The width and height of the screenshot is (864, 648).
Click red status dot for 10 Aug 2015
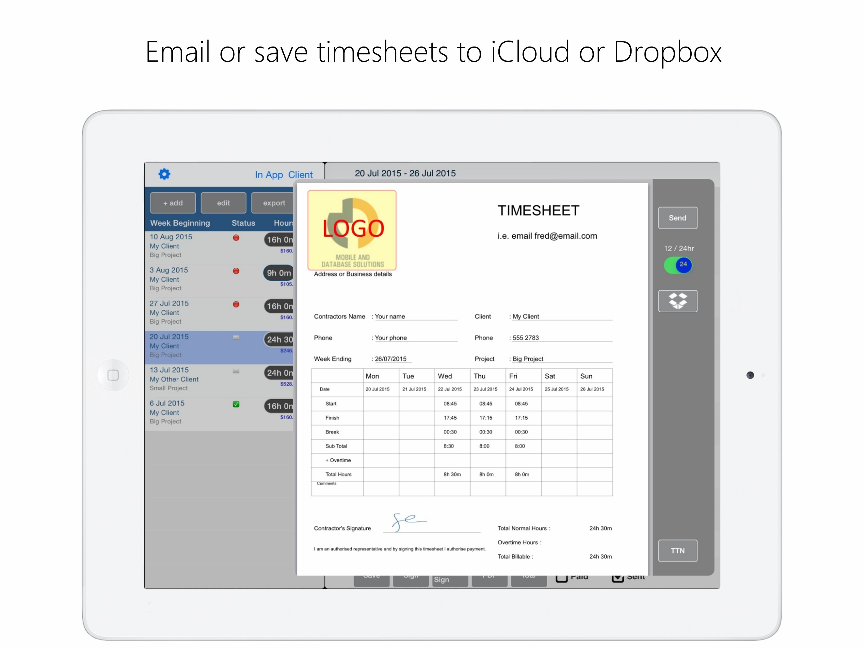(236, 238)
